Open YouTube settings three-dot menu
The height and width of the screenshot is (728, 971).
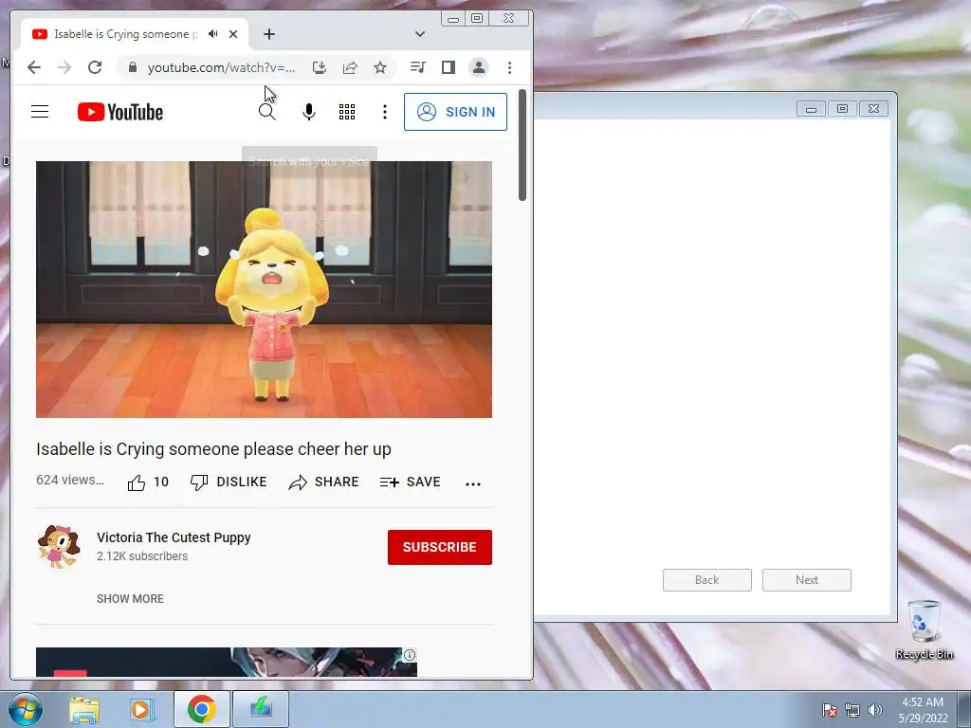(x=385, y=112)
